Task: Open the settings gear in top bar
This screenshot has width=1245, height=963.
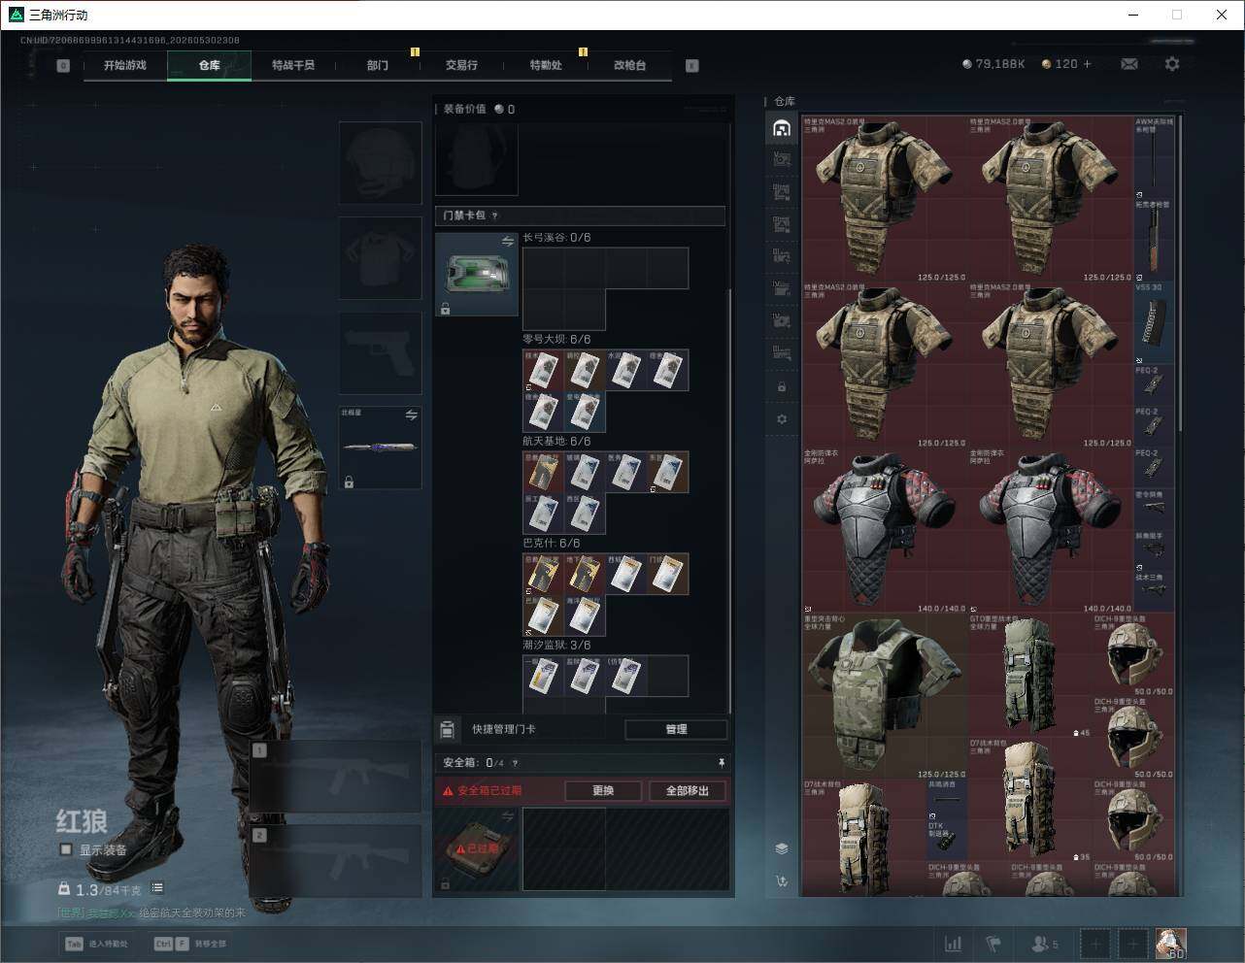Action: [x=1172, y=64]
